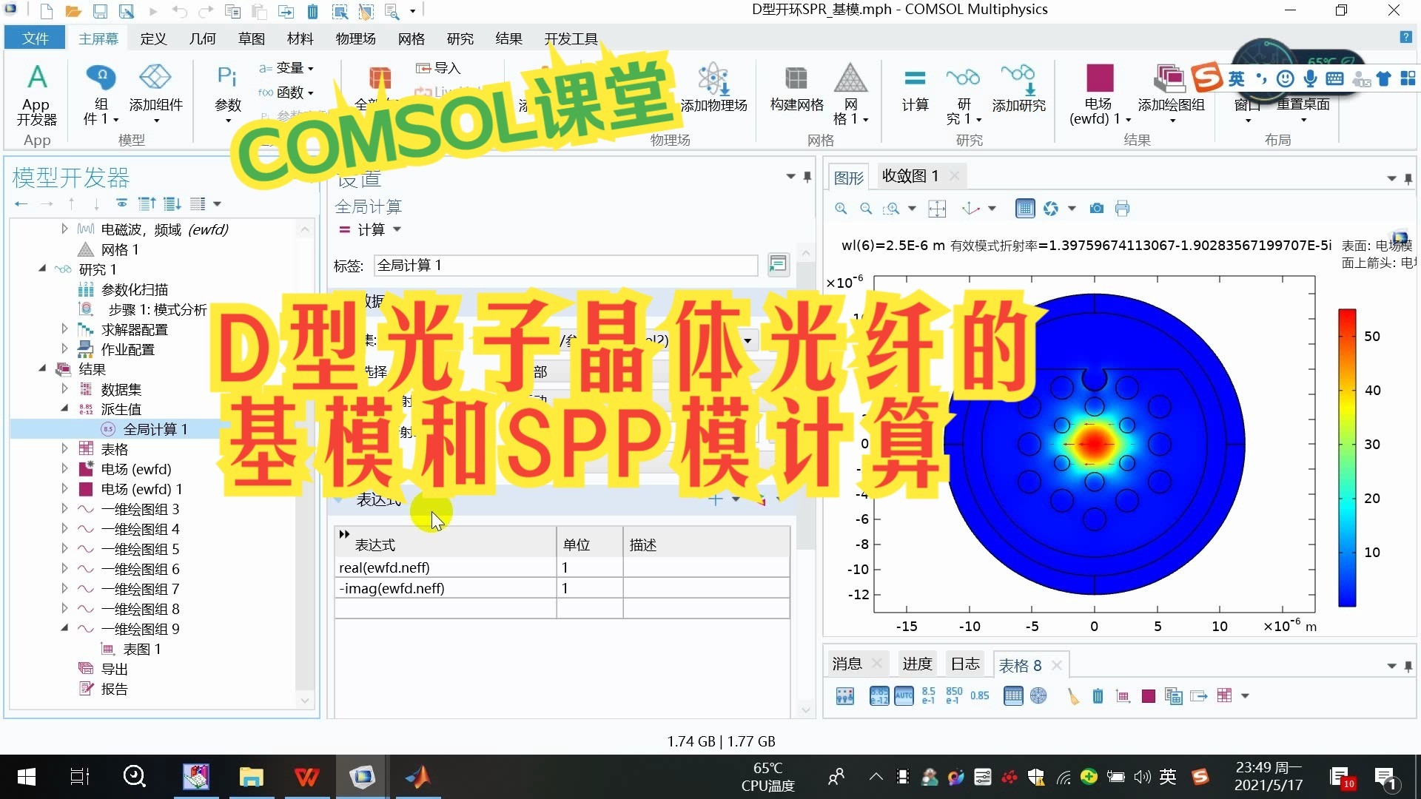Open the 计算 dropdown arrow in settings

click(x=397, y=229)
